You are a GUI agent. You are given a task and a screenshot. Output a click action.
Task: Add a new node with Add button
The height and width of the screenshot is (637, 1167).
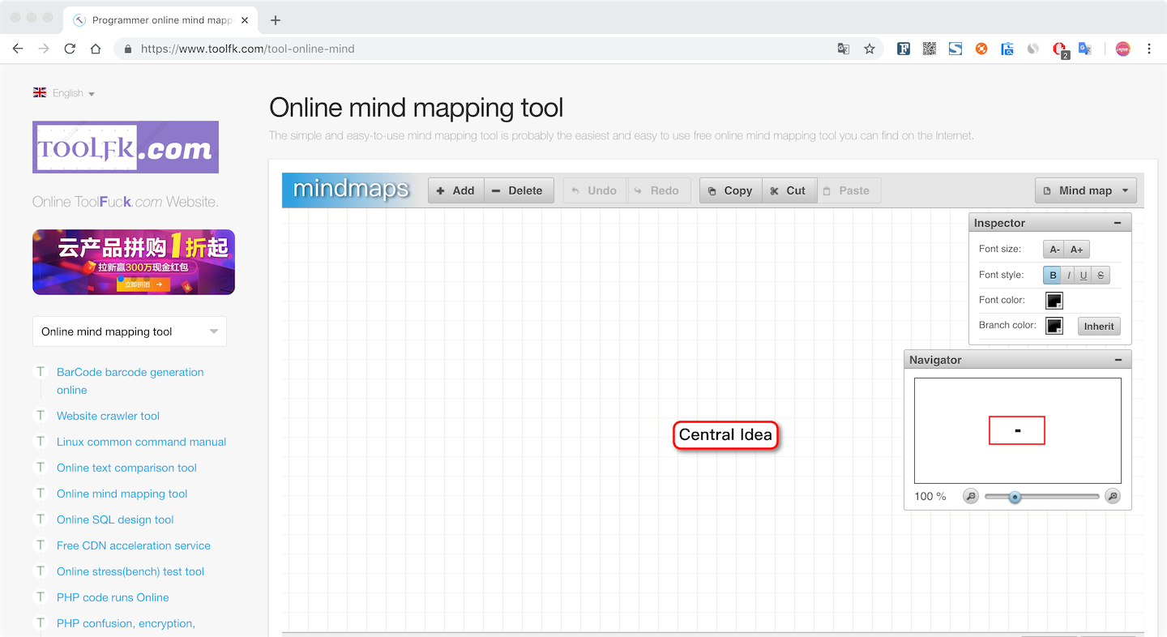456,190
